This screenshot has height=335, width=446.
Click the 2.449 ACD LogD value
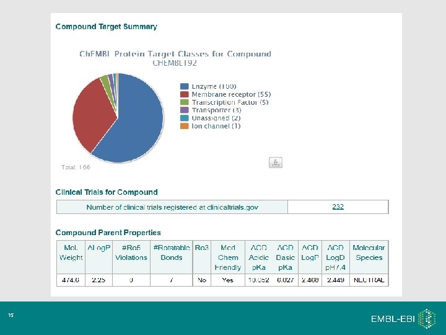pyautogui.click(x=336, y=280)
